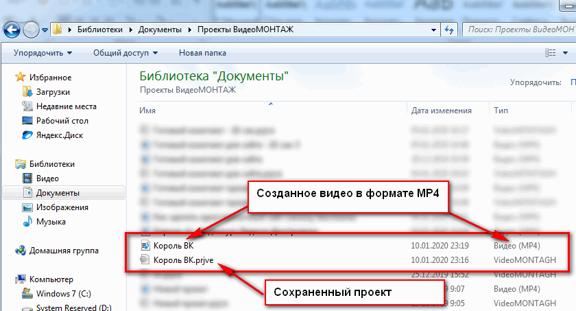Open Недавние места in favorites
576x311 pixels.
tap(66, 106)
